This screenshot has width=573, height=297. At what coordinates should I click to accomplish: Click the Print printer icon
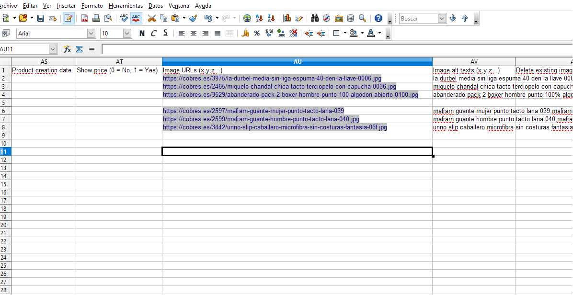96,18
